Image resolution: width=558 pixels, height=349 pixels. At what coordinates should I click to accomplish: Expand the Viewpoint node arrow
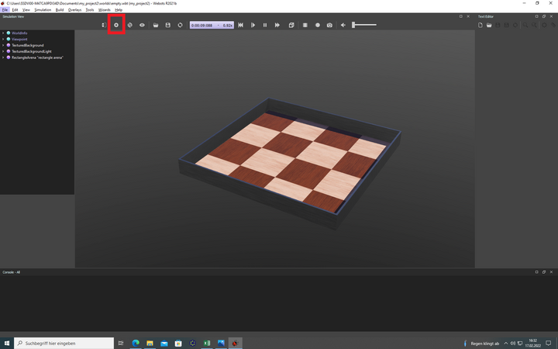point(3,40)
